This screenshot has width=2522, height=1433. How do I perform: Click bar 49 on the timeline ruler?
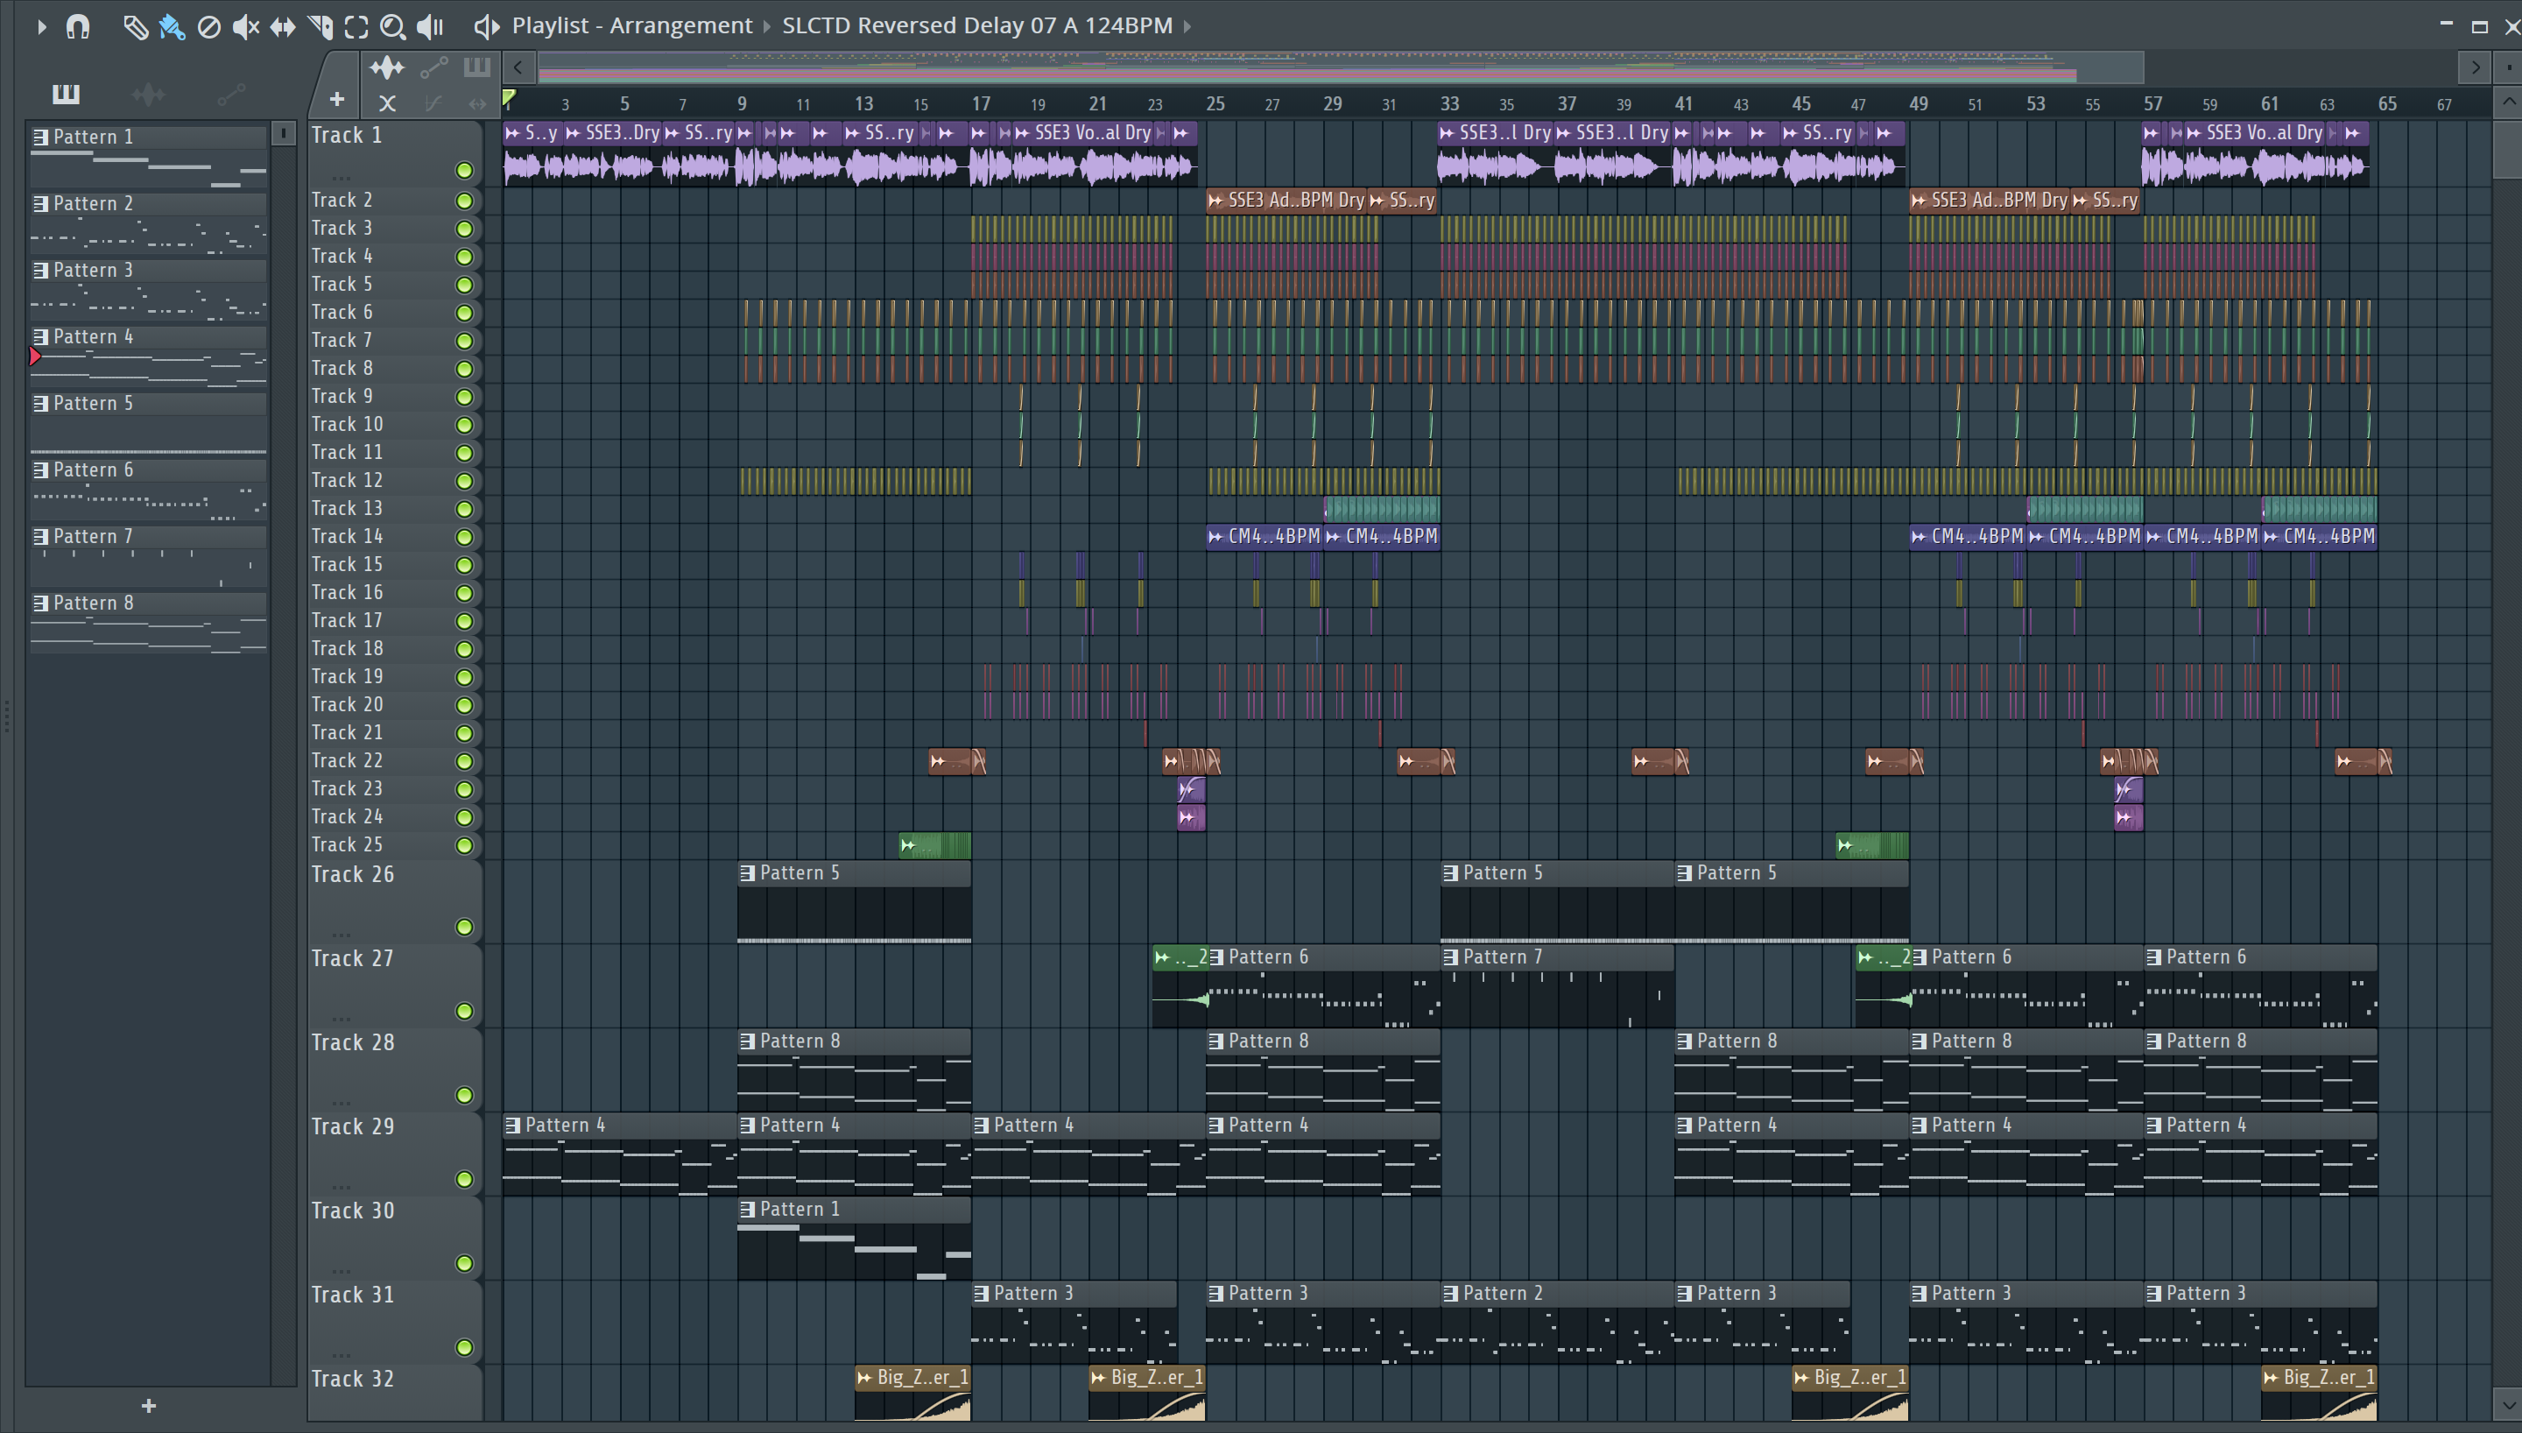[1918, 103]
